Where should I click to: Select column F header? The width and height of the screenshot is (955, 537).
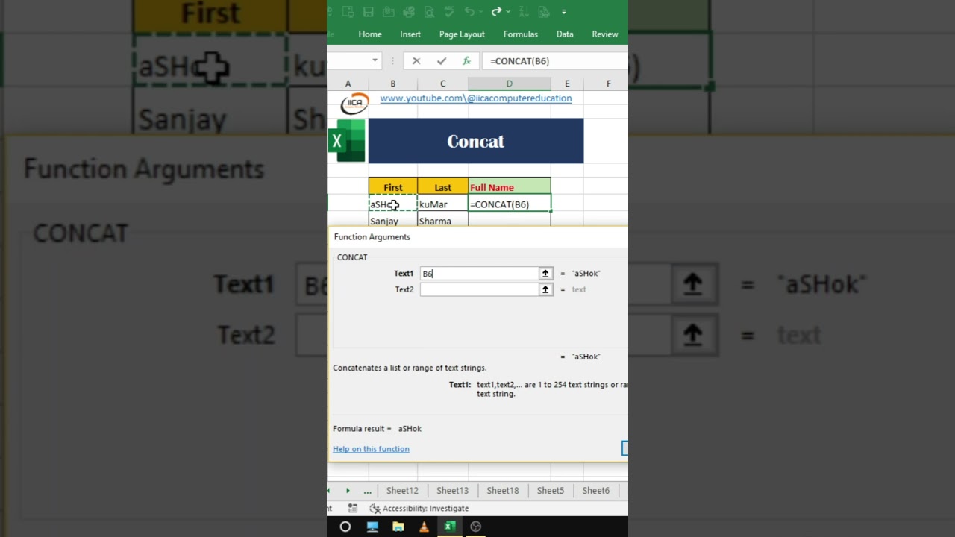609,84
